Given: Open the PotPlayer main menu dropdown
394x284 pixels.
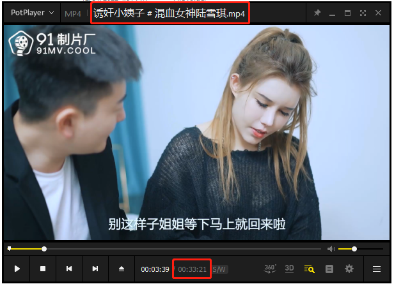Looking at the screenshot, I should (x=33, y=13).
